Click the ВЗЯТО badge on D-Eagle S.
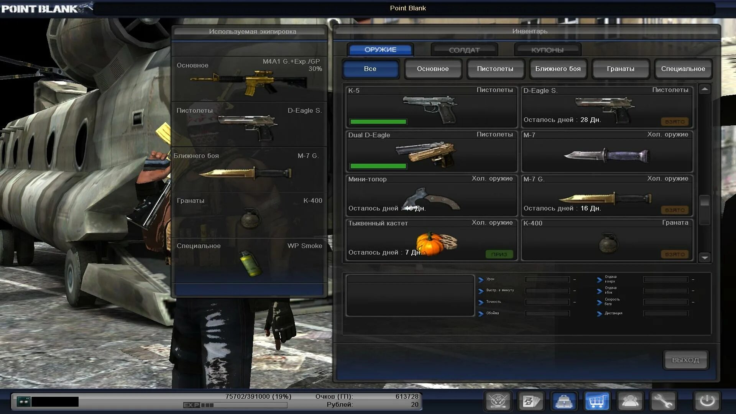 pos(675,122)
